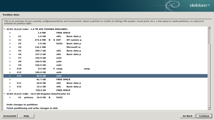Select partition #7 104.9 GB ext4
Image resolution: width=214 pixels, height=120 pixels.
click(105, 58)
